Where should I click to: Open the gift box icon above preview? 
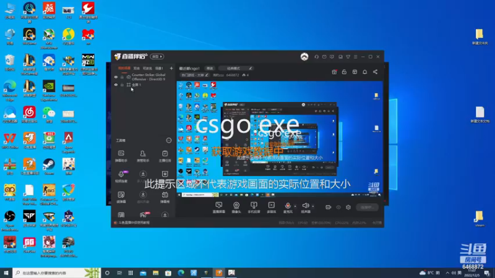point(334,72)
